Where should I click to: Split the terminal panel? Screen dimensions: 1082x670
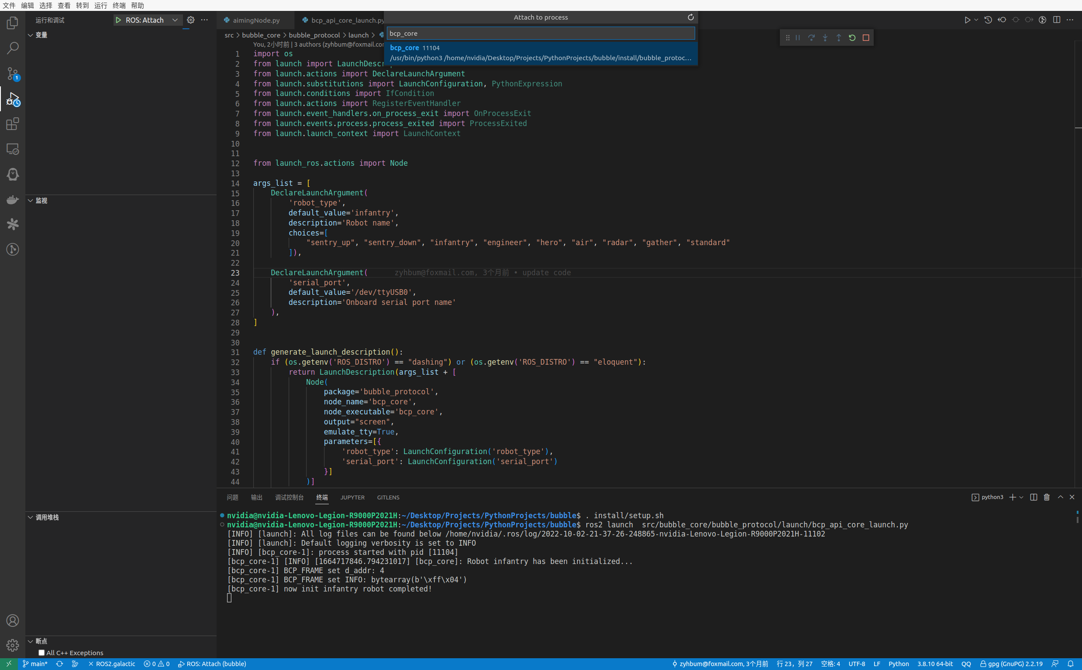tap(1033, 497)
